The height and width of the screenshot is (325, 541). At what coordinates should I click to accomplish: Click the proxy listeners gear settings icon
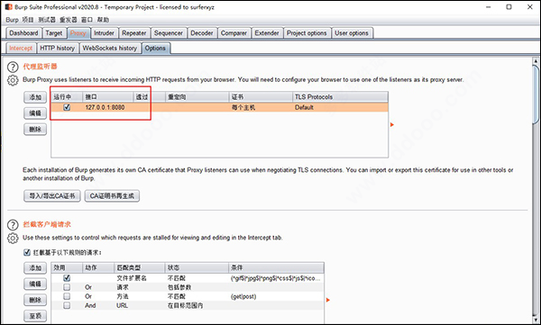(x=13, y=80)
